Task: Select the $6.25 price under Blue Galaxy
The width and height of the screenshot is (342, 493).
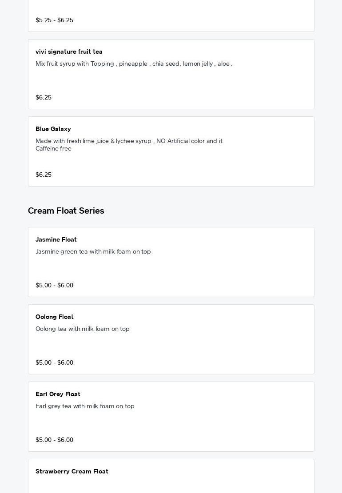Action: pos(44,175)
